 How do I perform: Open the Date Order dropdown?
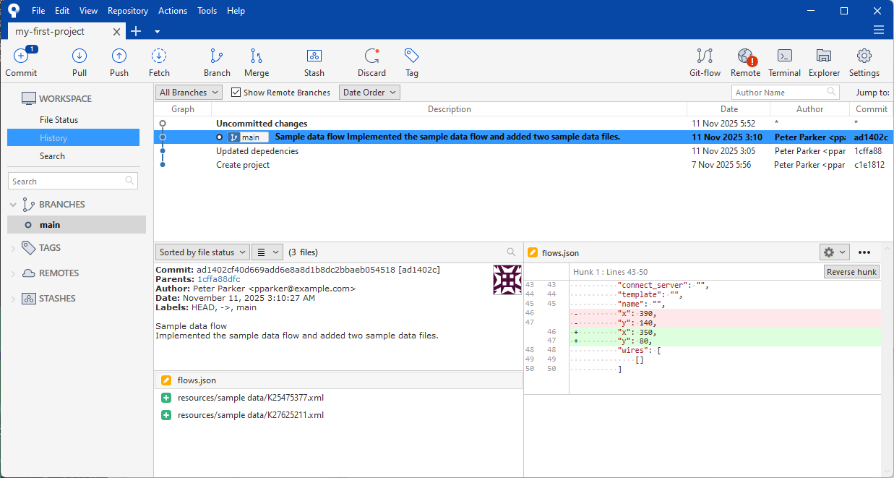[x=370, y=93]
